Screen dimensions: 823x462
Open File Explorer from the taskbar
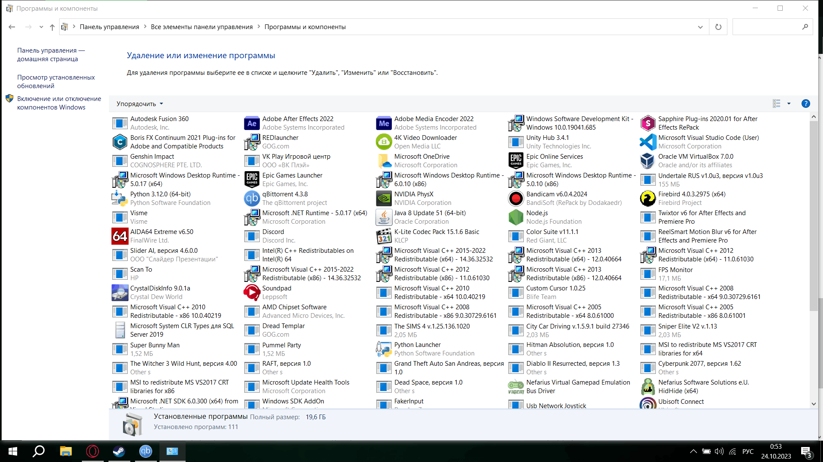click(66, 451)
